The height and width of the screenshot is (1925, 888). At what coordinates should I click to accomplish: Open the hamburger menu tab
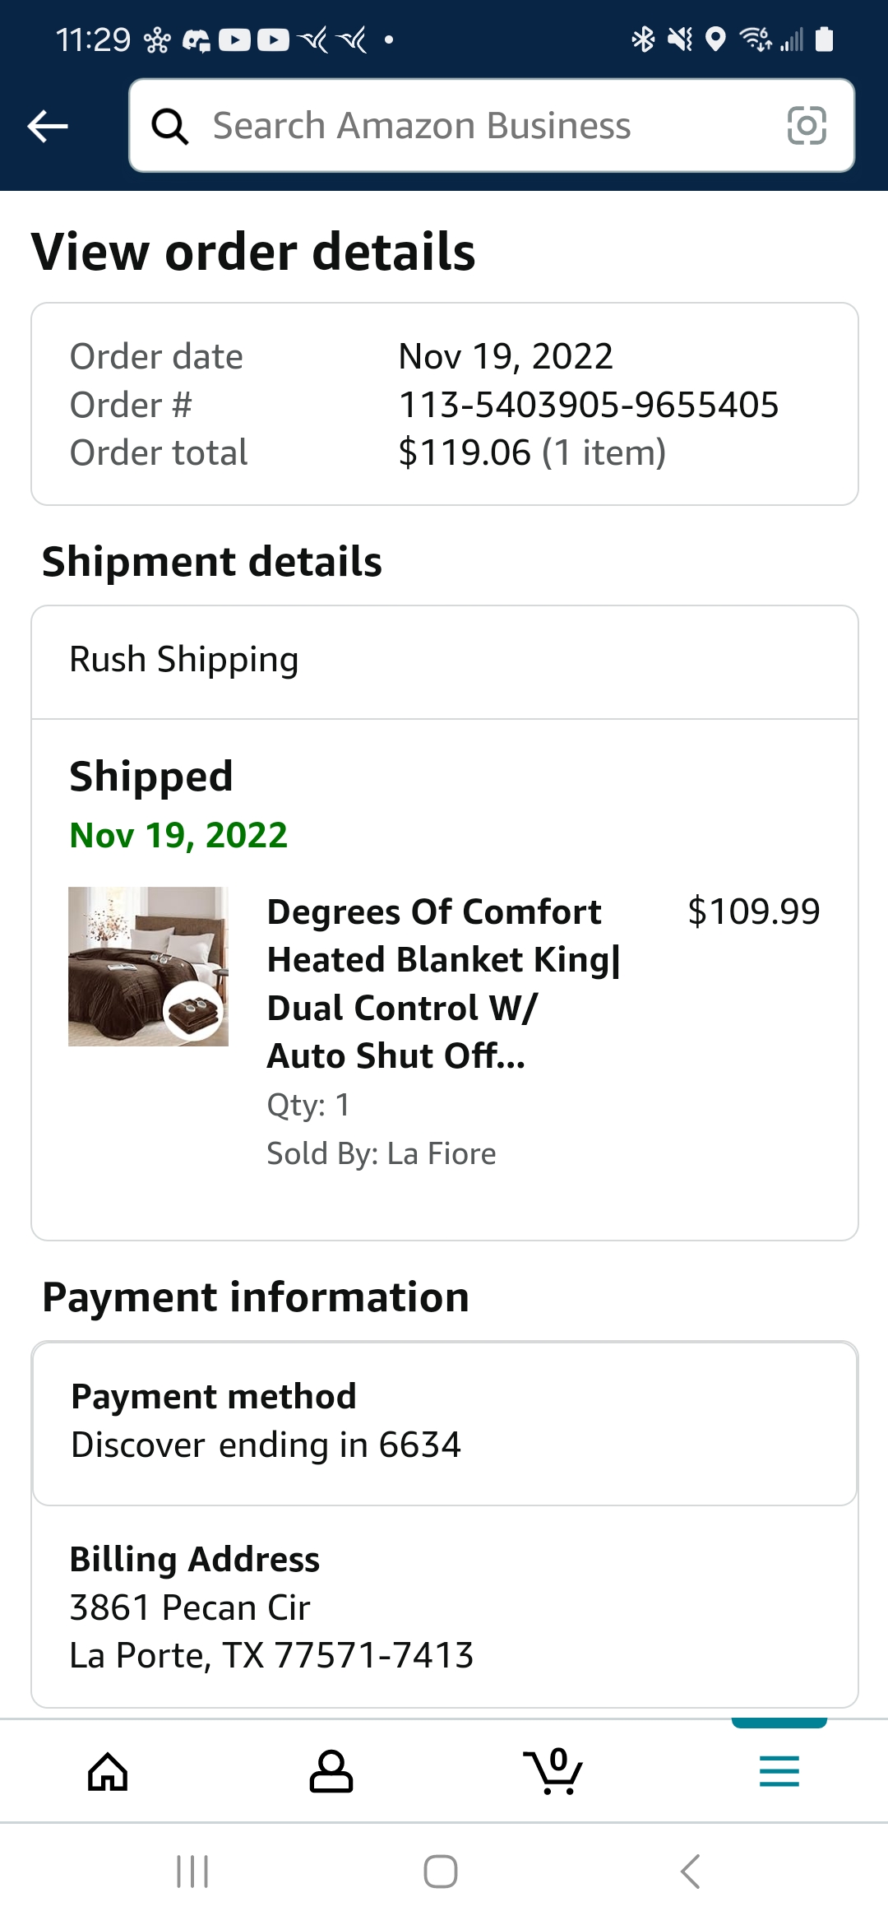click(779, 1771)
